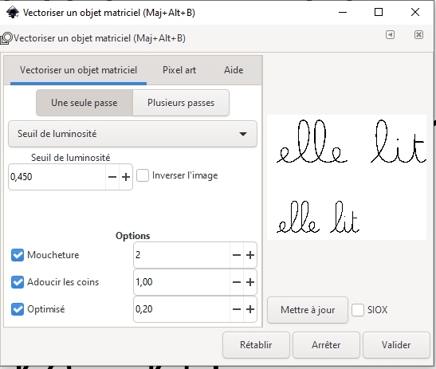Viewport: 436px width, 369px height.
Task: Click the Optimisé value field 0,20
Action: 182,309
